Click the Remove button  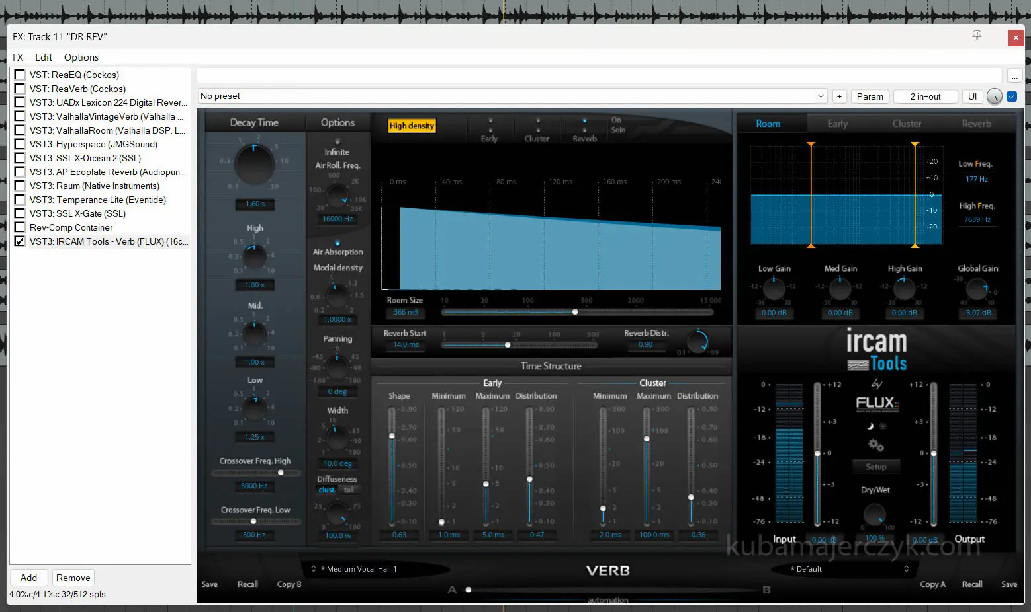[73, 578]
